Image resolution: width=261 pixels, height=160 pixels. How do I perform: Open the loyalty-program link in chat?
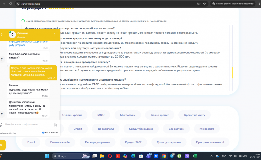28,43
